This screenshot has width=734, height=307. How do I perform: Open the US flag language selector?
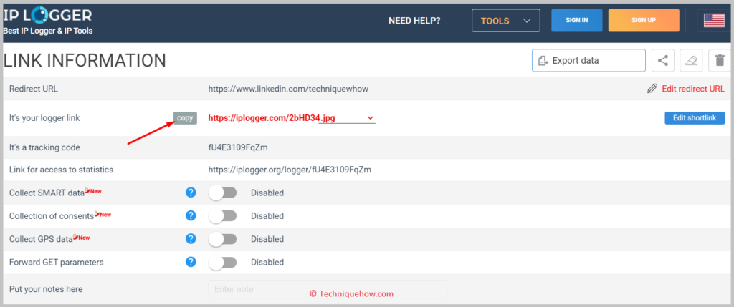click(x=714, y=21)
